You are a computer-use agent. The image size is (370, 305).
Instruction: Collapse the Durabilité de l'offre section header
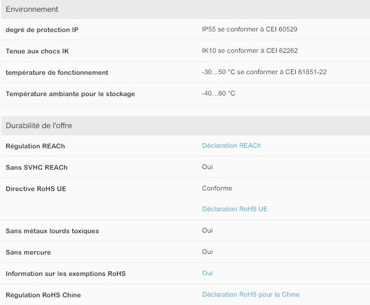(x=39, y=126)
